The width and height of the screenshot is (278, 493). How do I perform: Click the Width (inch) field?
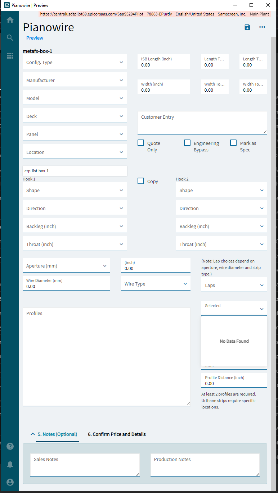click(164, 87)
